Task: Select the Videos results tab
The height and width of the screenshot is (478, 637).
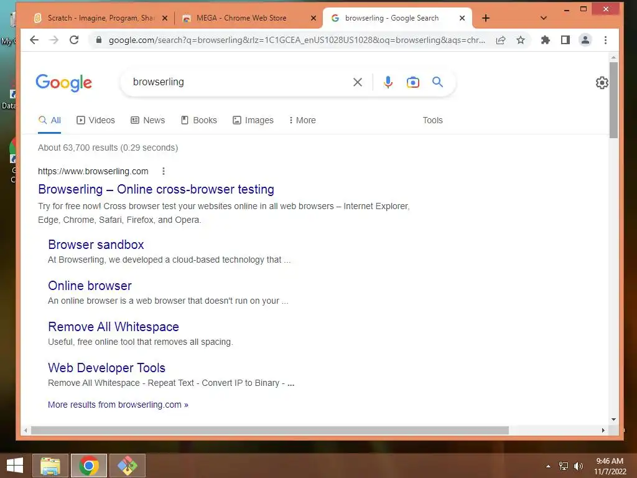Action: click(96, 120)
